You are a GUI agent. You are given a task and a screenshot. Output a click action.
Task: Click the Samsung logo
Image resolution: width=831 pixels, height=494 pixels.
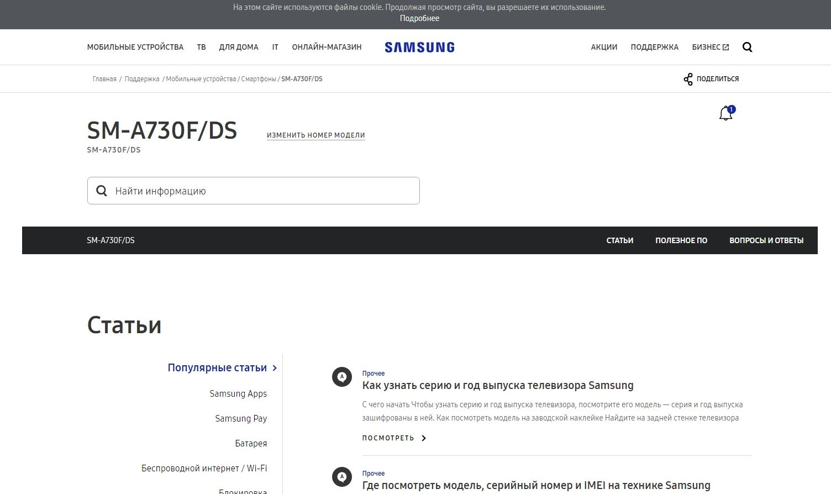click(x=419, y=48)
